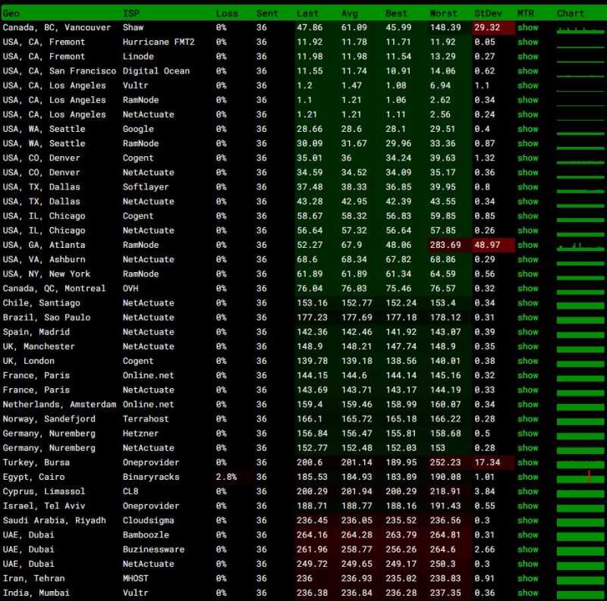This screenshot has width=607, height=601.
Task: Click the Geo column header
Action: [11, 14]
